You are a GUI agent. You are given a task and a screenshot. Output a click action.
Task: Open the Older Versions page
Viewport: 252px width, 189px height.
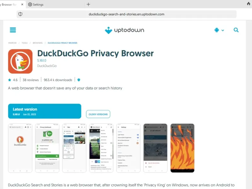coord(98,114)
